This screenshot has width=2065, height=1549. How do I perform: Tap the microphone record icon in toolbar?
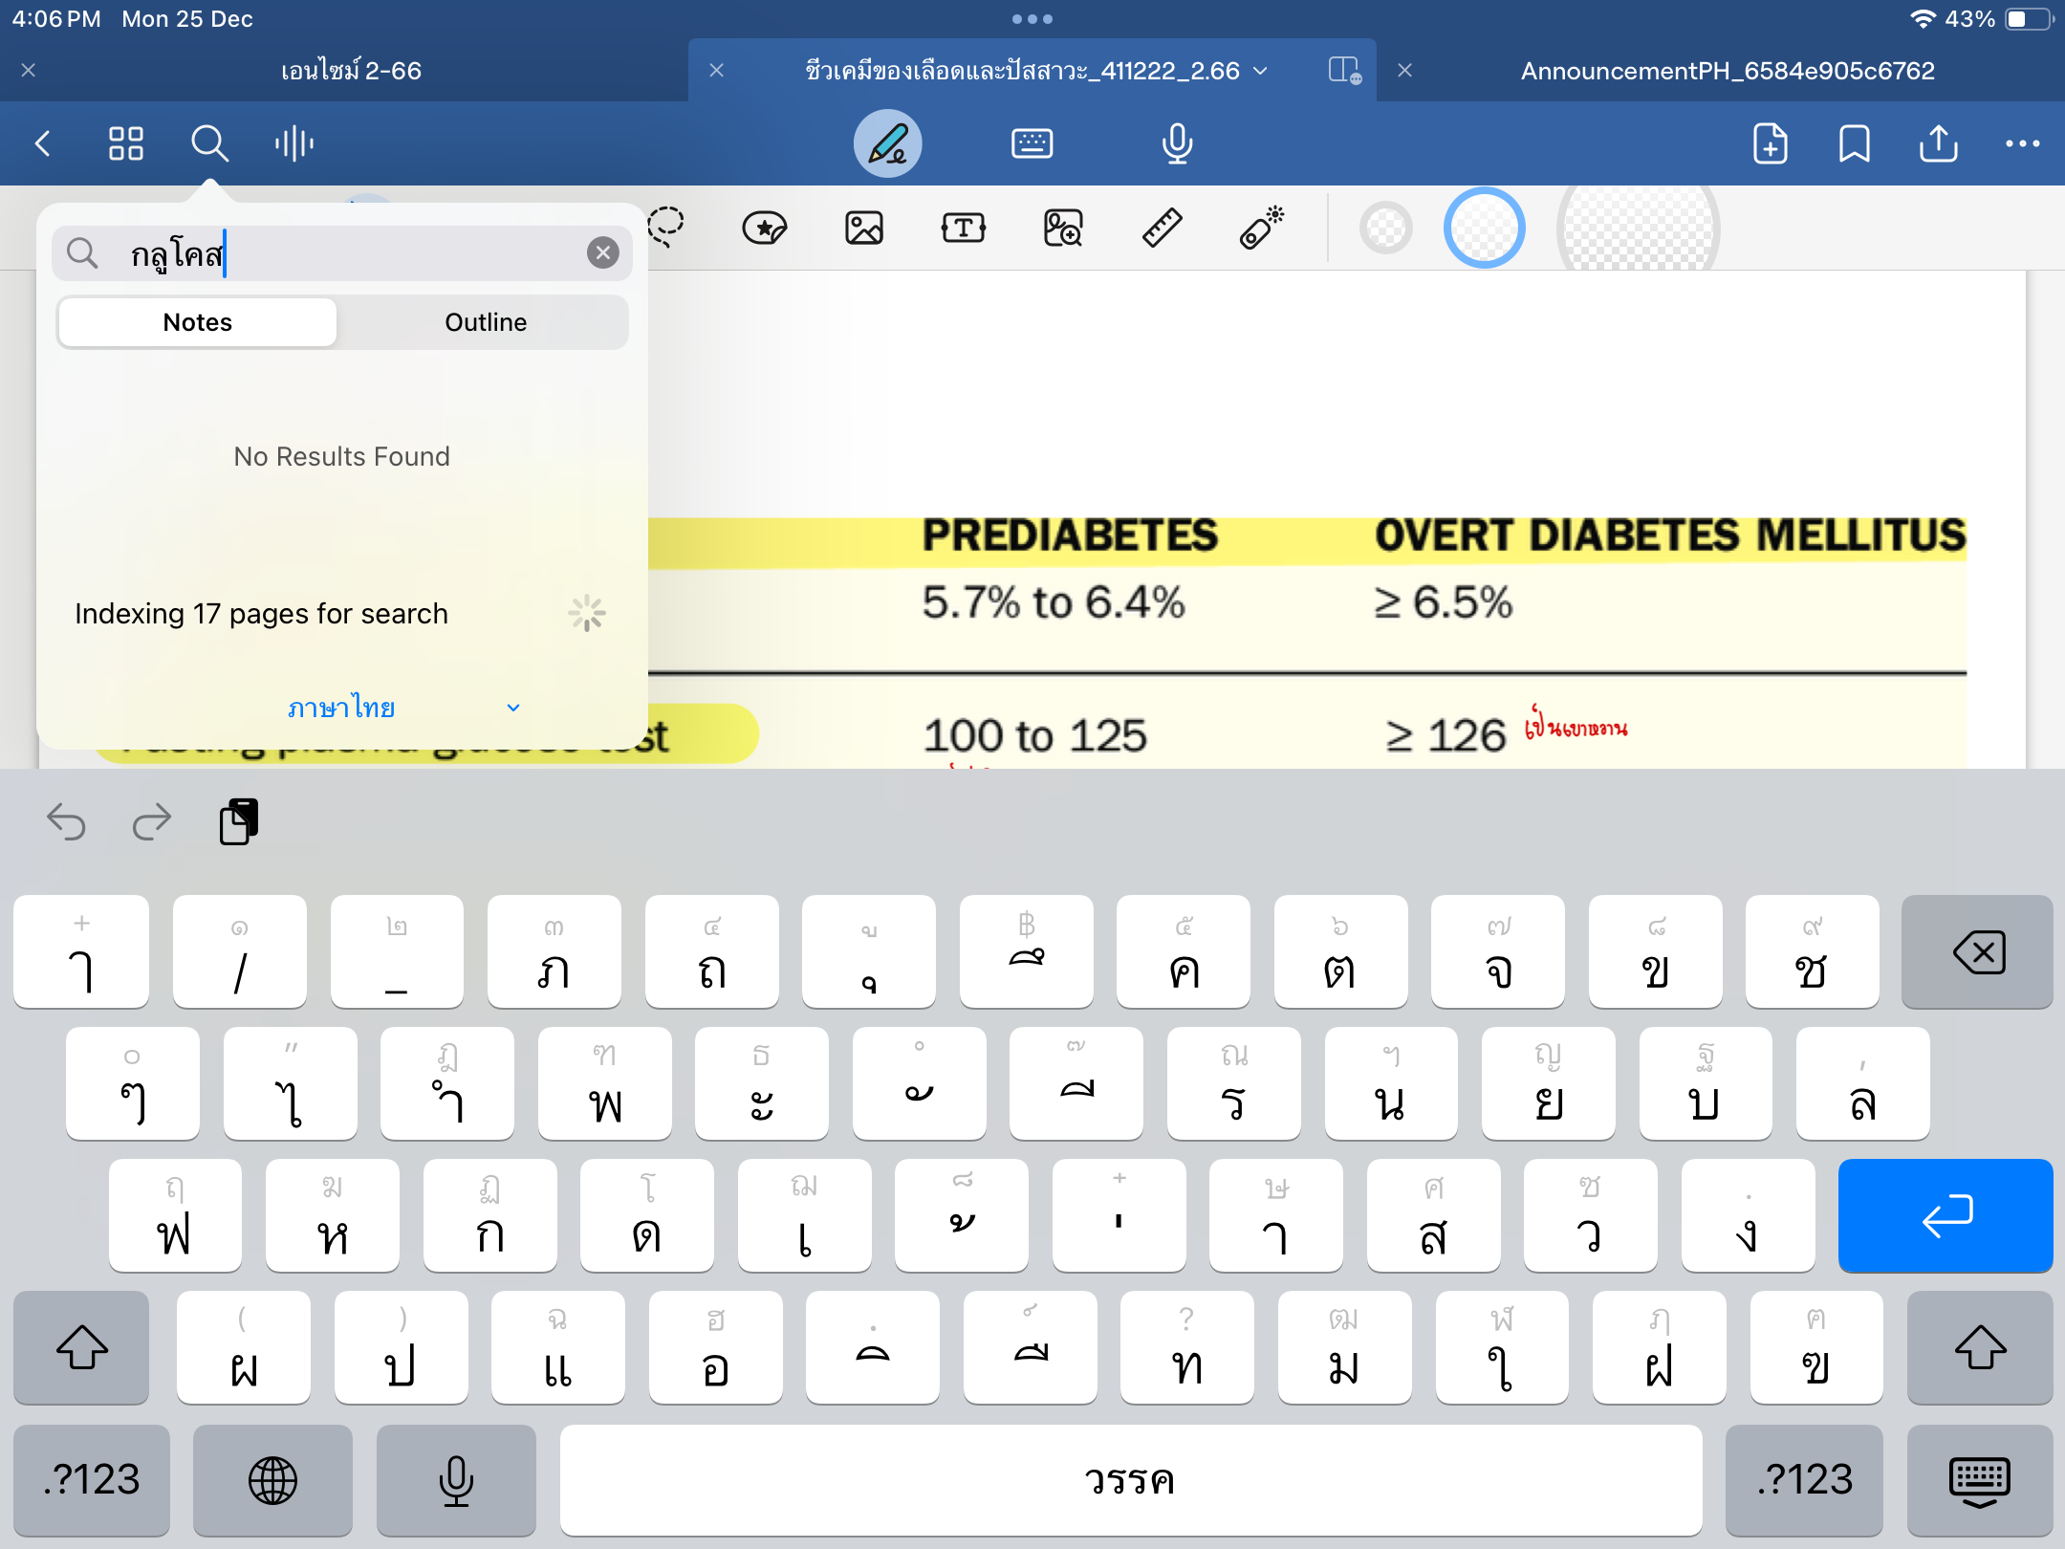1177,143
